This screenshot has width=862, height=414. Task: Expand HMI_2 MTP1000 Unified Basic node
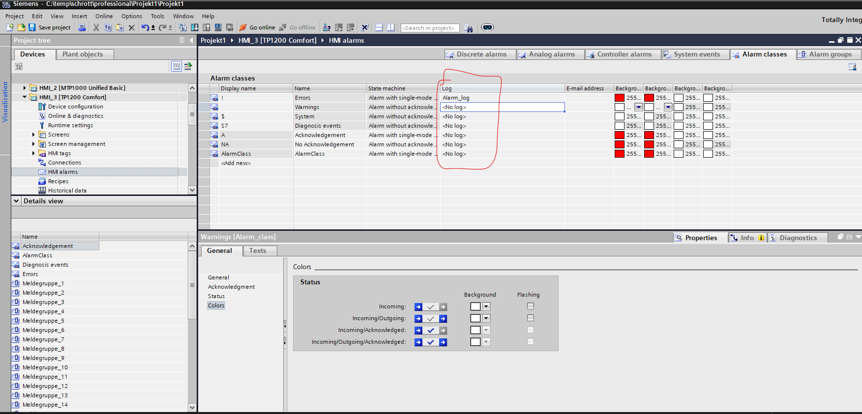pyautogui.click(x=25, y=88)
